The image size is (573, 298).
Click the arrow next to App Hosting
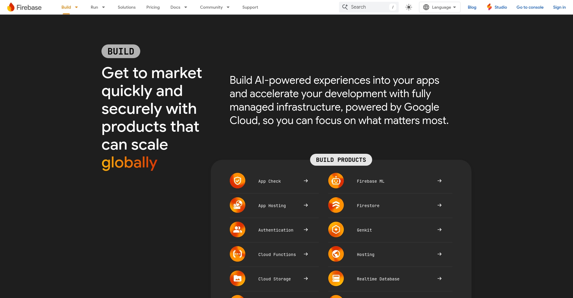click(306, 205)
